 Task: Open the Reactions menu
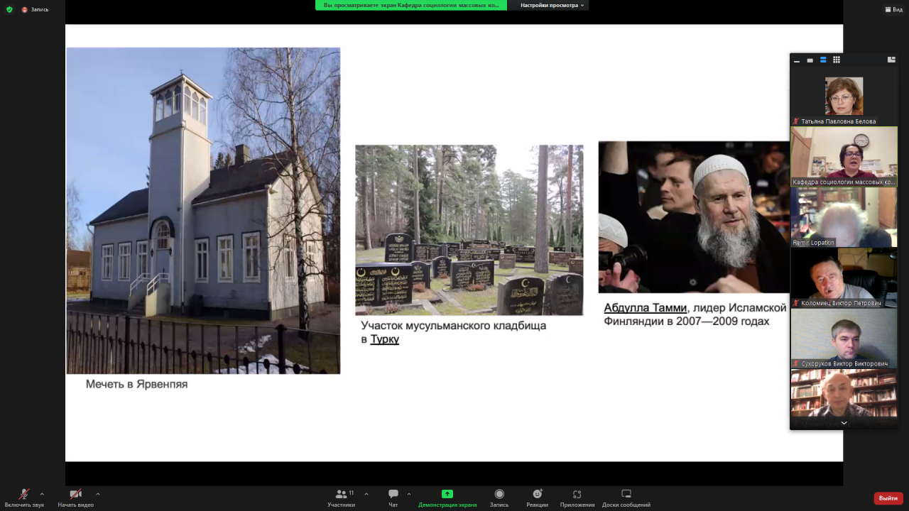(x=537, y=498)
